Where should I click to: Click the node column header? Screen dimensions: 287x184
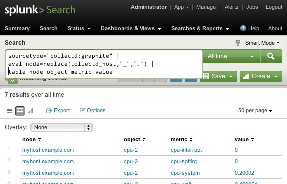point(29,139)
